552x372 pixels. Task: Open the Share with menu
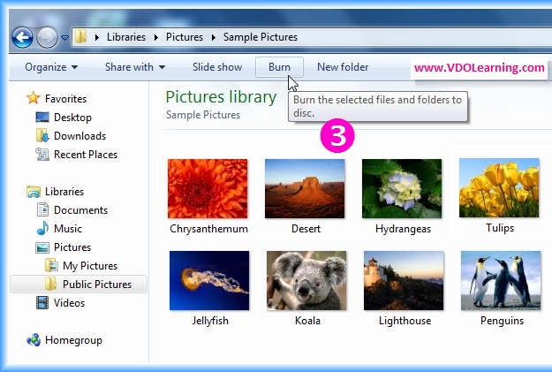(135, 67)
